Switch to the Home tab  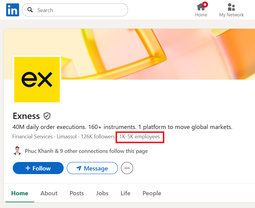point(20,193)
